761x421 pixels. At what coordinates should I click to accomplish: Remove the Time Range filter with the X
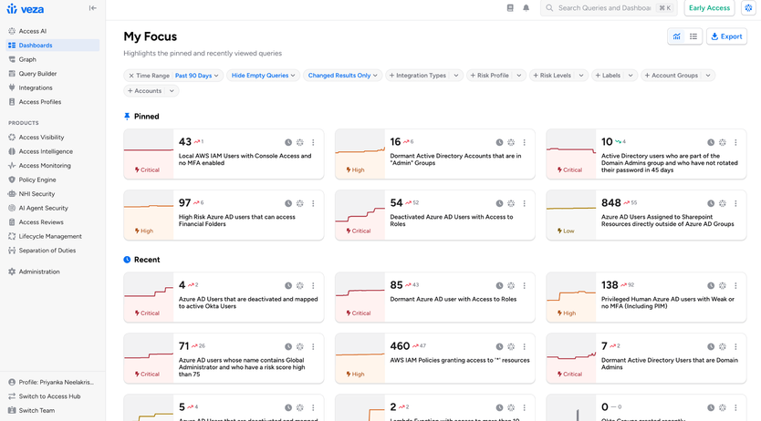tap(131, 76)
